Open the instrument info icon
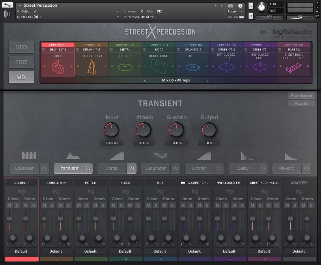The image size is (321, 265). [241, 6]
